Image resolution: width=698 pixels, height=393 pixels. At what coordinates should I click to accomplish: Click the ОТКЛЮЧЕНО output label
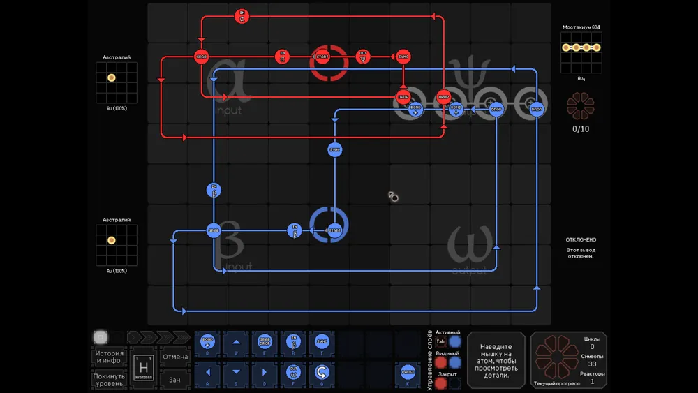(581, 239)
